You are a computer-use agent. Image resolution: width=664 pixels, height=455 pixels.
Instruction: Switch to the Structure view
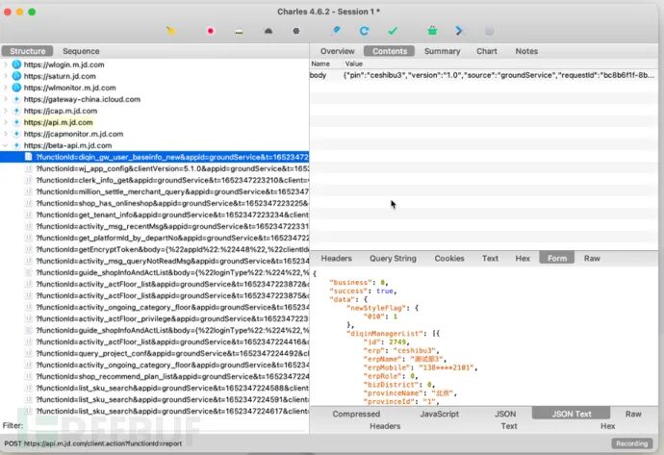(x=28, y=51)
